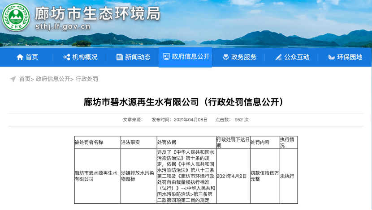Click the legal basis cell starting 违反了

pyautogui.click(x=186, y=176)
